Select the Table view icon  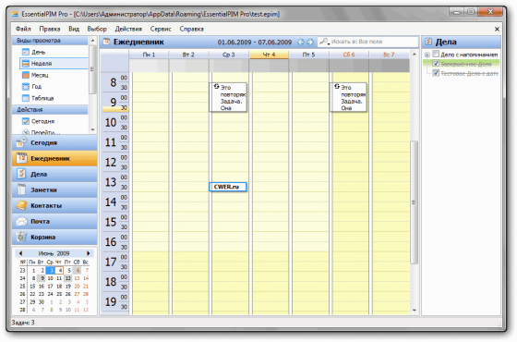tap(26, 98)
